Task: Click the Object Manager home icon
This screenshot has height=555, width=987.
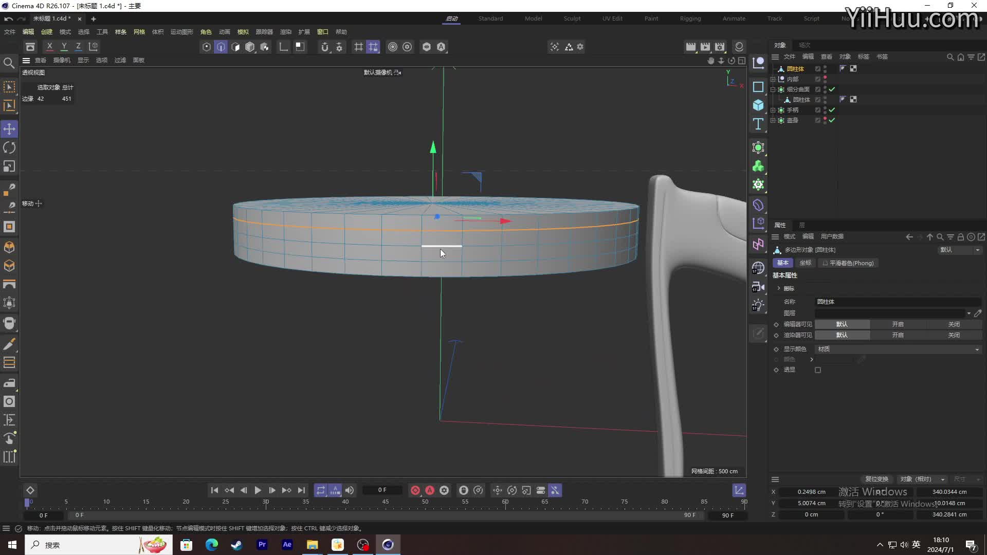Action: [x=961, y=57]
